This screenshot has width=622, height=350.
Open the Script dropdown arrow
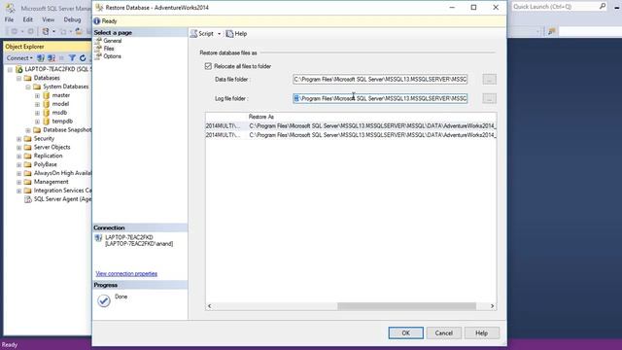pos(219,34)
